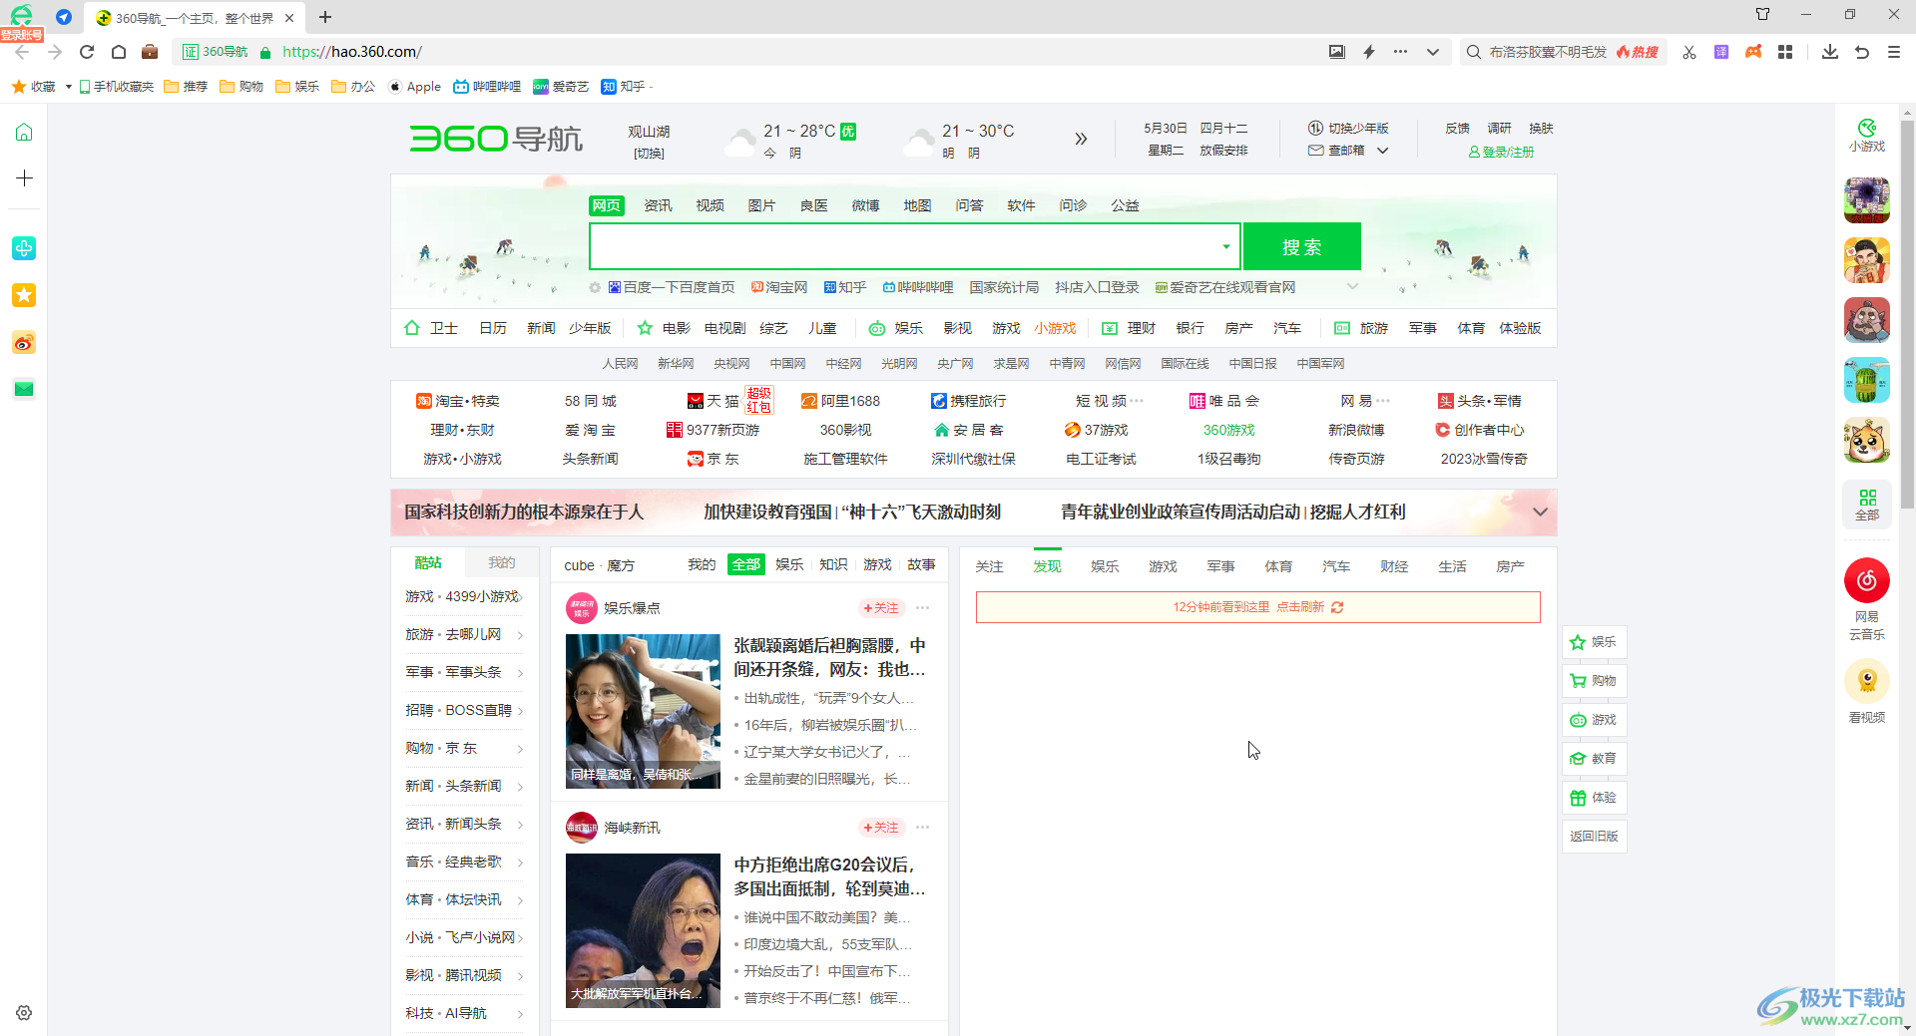Open browser home page icon in toolbar
Viewport: 1916px width, 1036px height.
point(119,52)
